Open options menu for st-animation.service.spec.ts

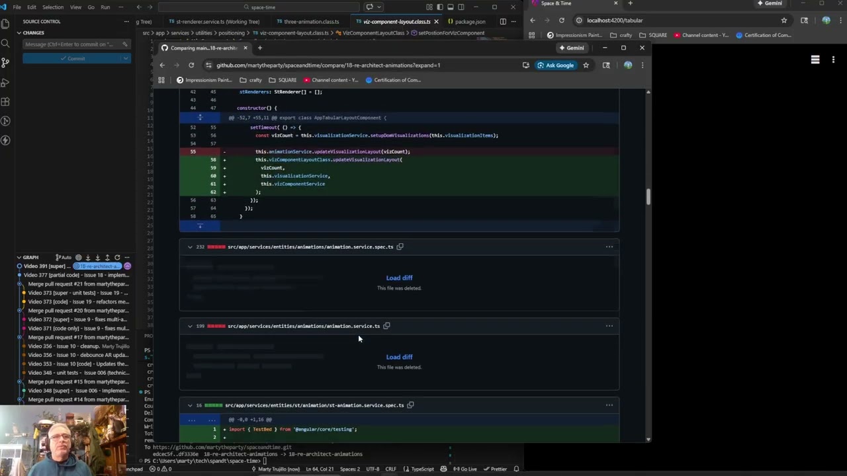point(609,405)
